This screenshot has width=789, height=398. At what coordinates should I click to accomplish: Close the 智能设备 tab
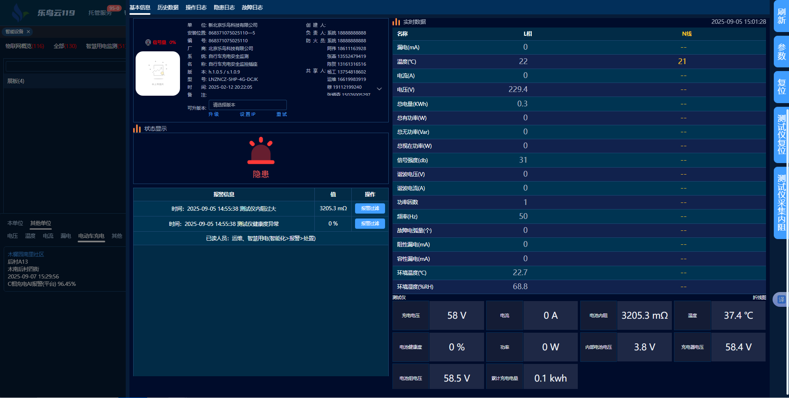28,32
